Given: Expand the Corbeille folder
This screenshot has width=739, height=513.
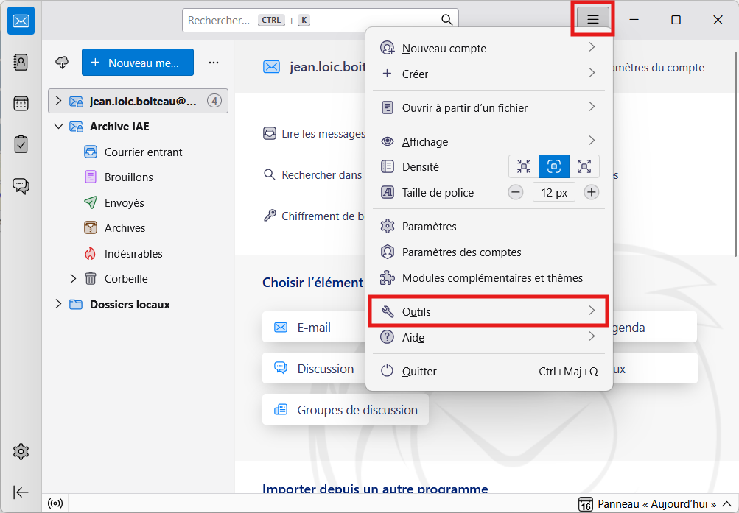Looking at the screenshot, I should [73, 279].
